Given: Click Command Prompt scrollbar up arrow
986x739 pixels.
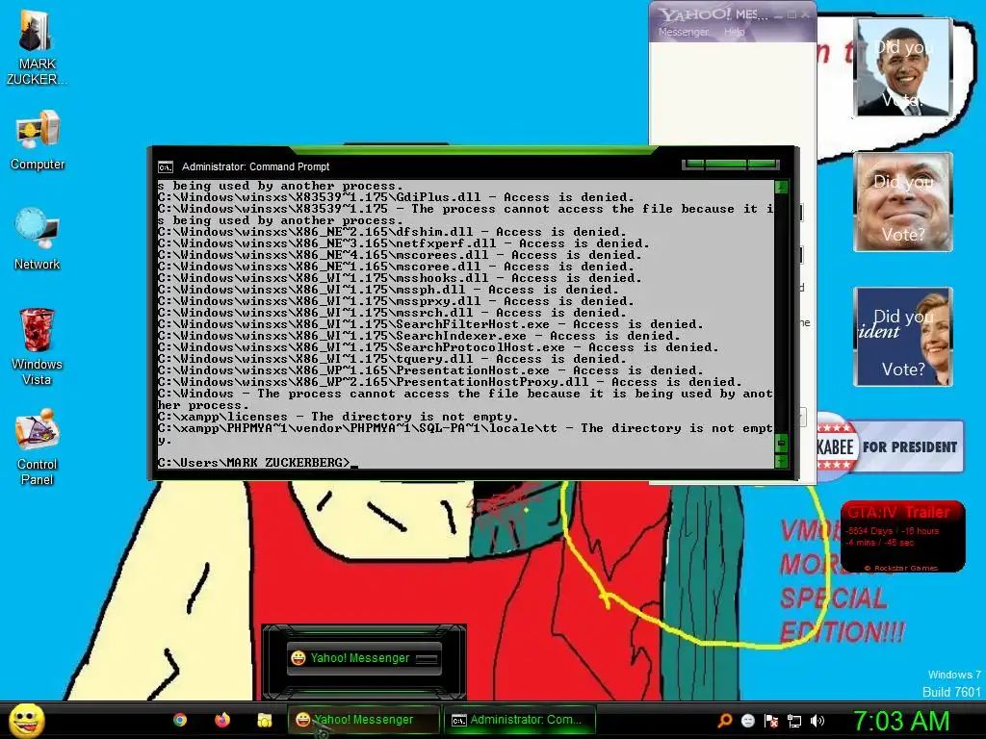Looking at the screenshot, I should tap(781, 187).
